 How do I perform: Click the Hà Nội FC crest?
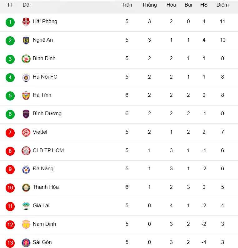26,77
